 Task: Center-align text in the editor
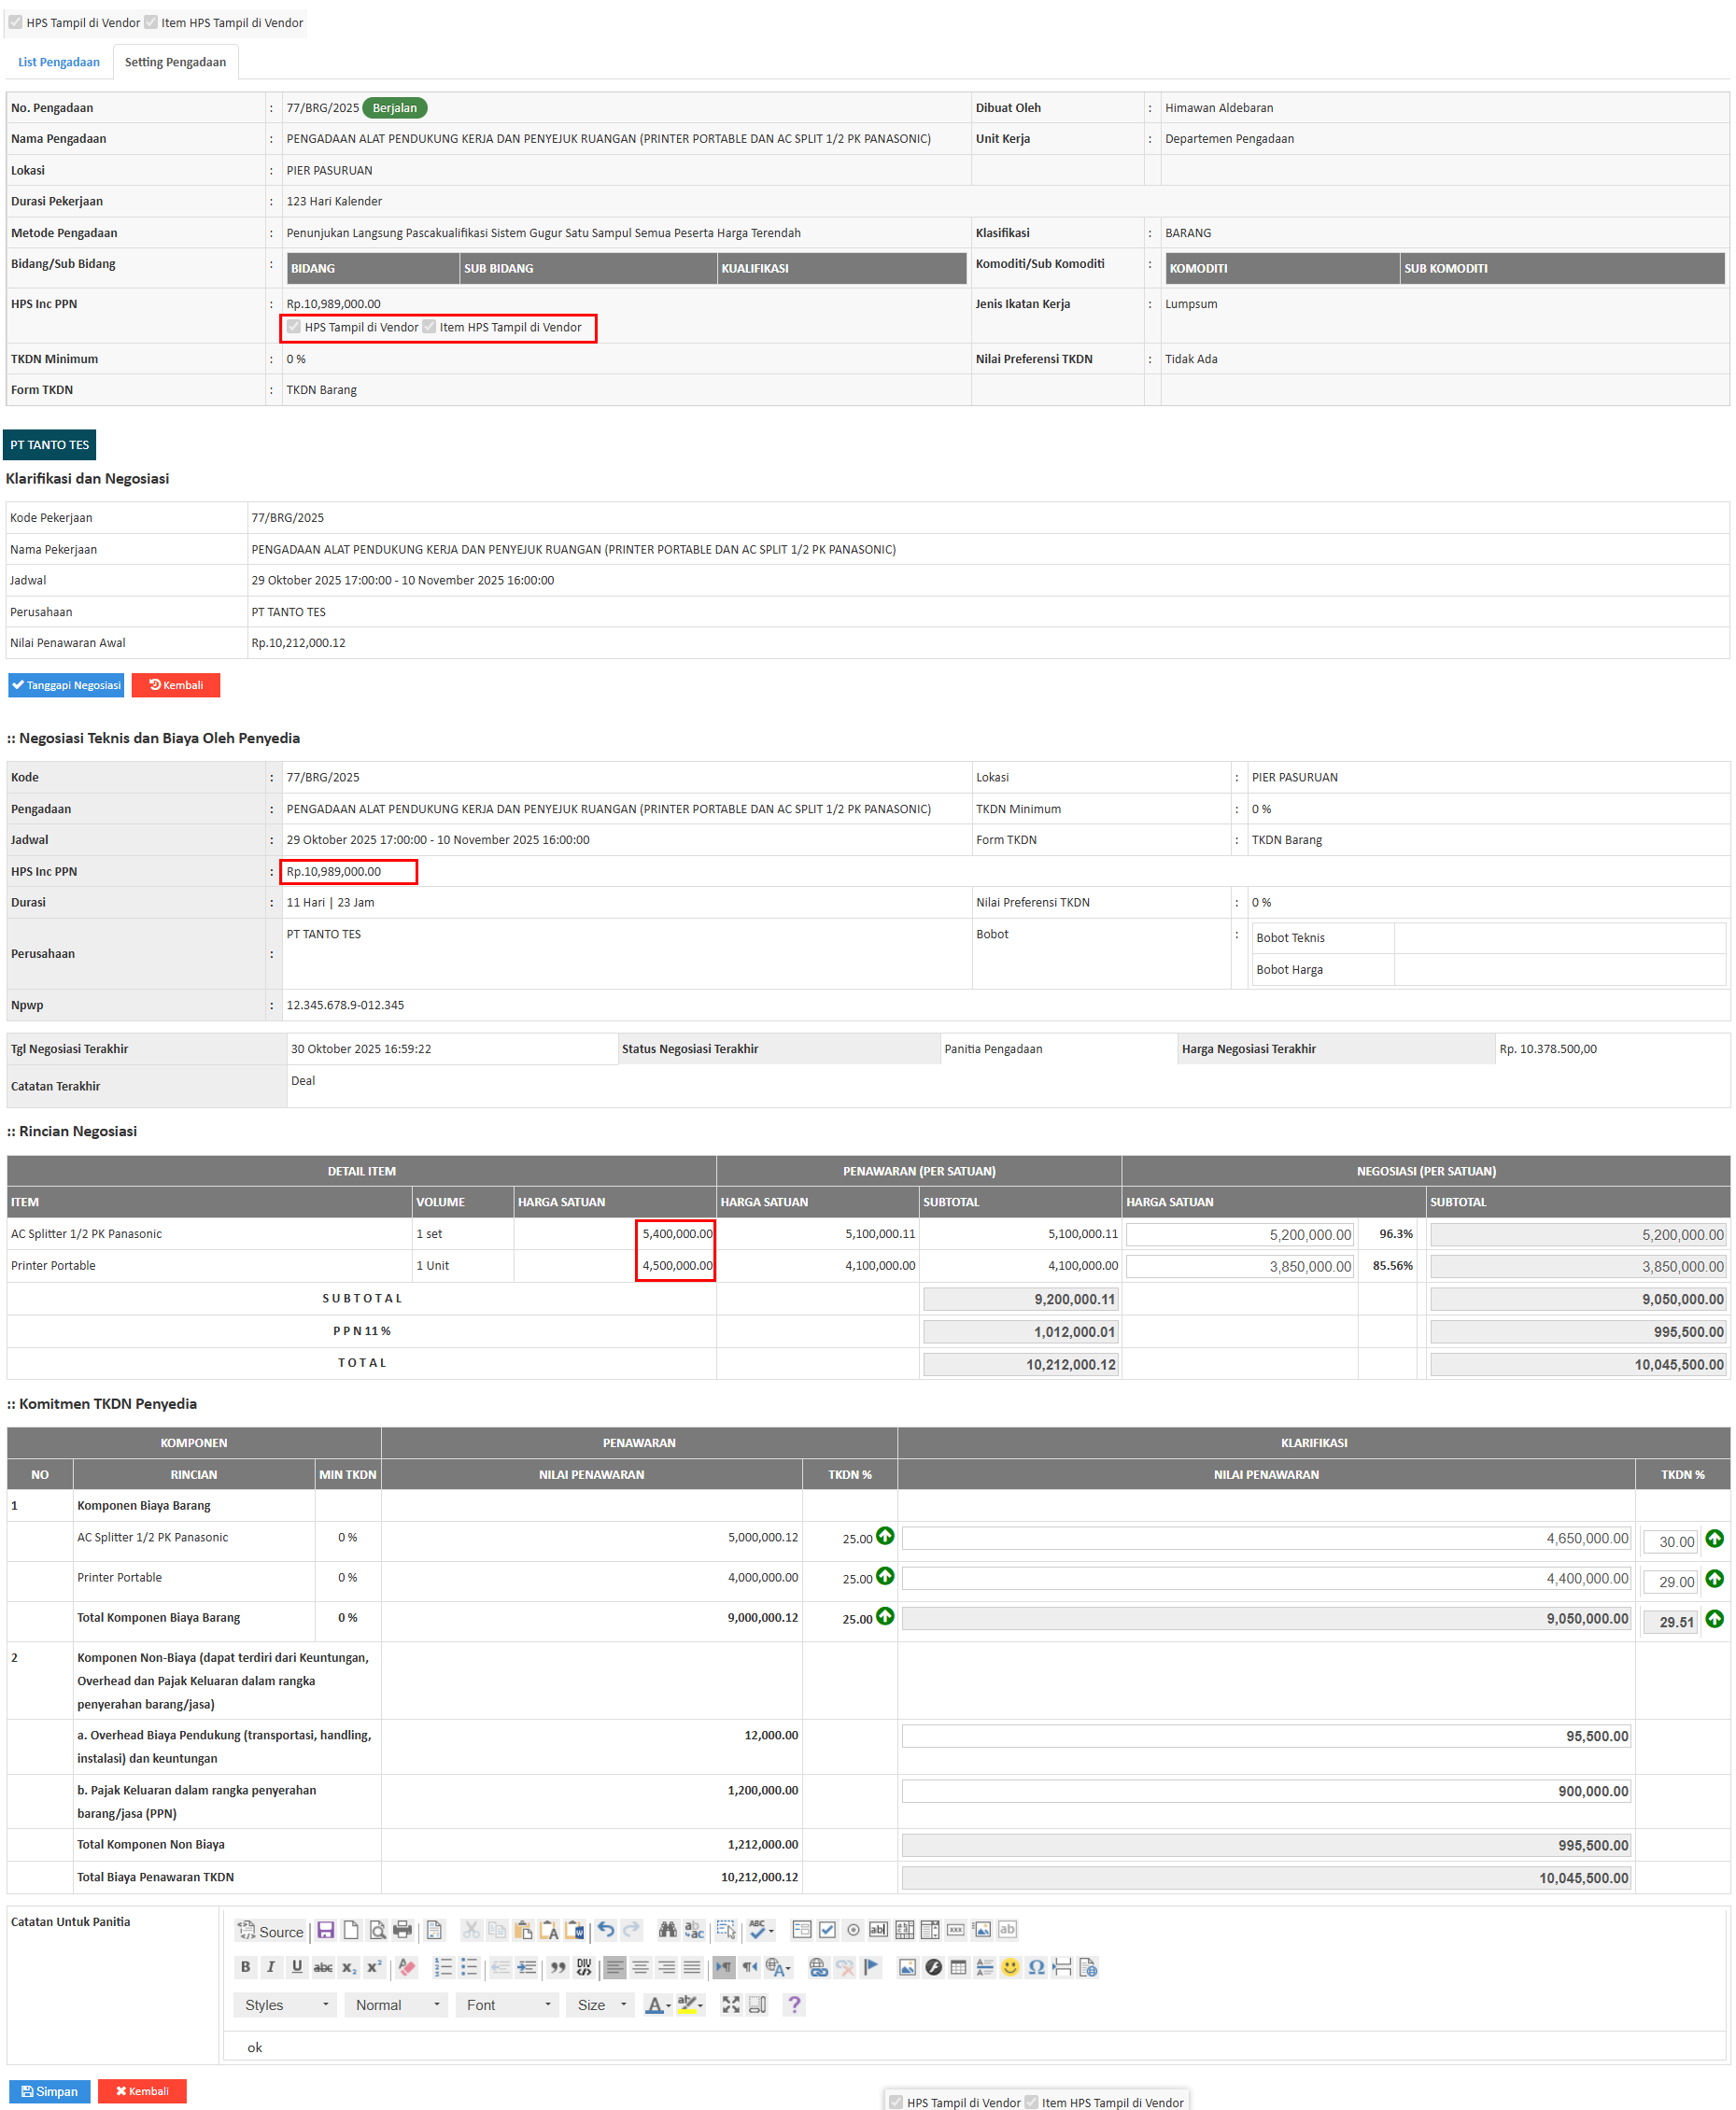[x=641, y=1967]
